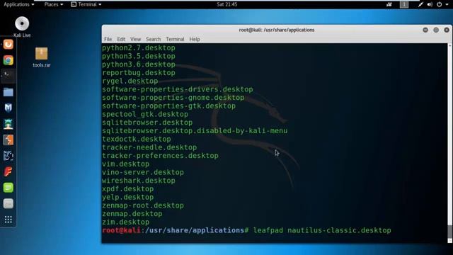Image resolution: width=453 pixels, height=255 pixels.
Task: Click the vino-server.desktop line
Action: click(x=143, y=172)
